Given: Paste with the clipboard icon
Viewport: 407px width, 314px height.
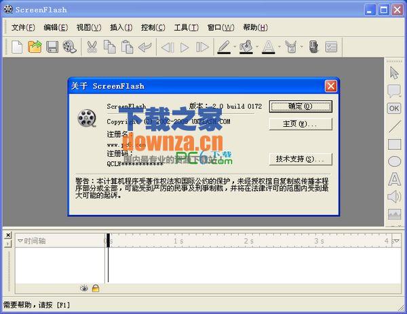Looking at the screenshot, I should coord(128,47).
